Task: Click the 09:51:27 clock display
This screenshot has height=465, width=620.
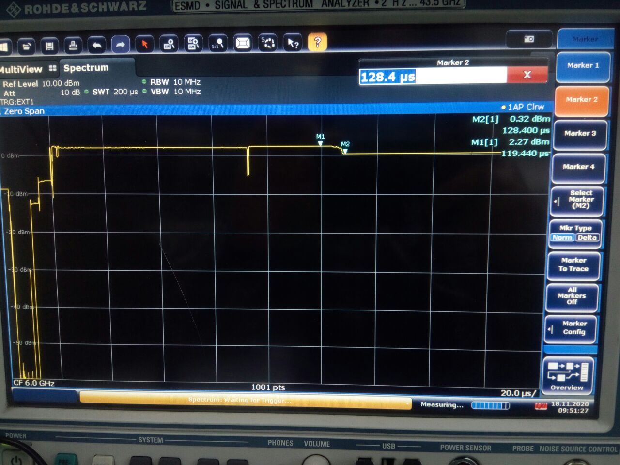Action: click(573, 411)
